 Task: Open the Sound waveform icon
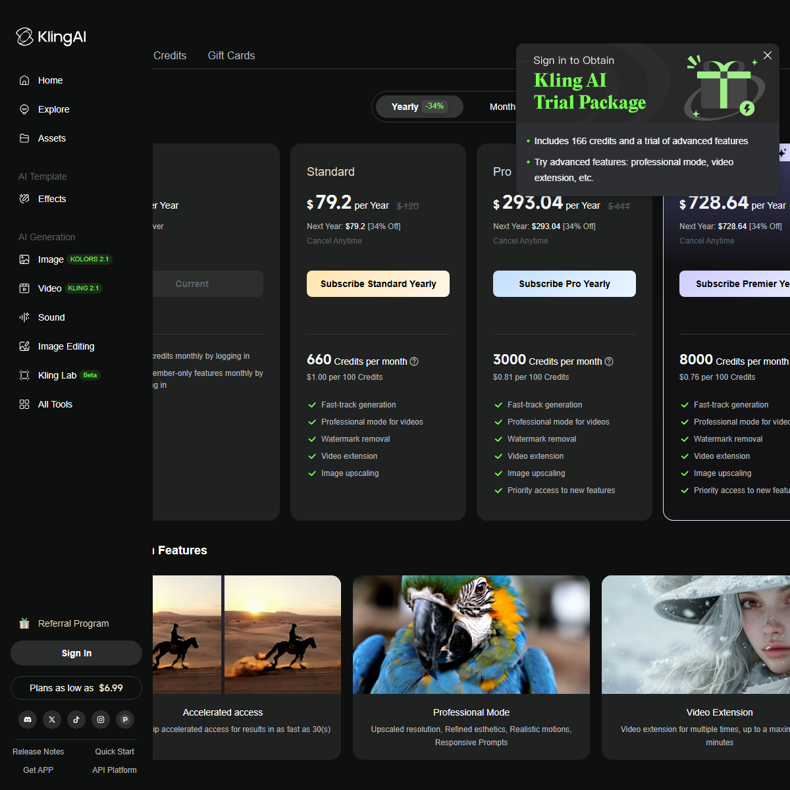pos(24,317)
